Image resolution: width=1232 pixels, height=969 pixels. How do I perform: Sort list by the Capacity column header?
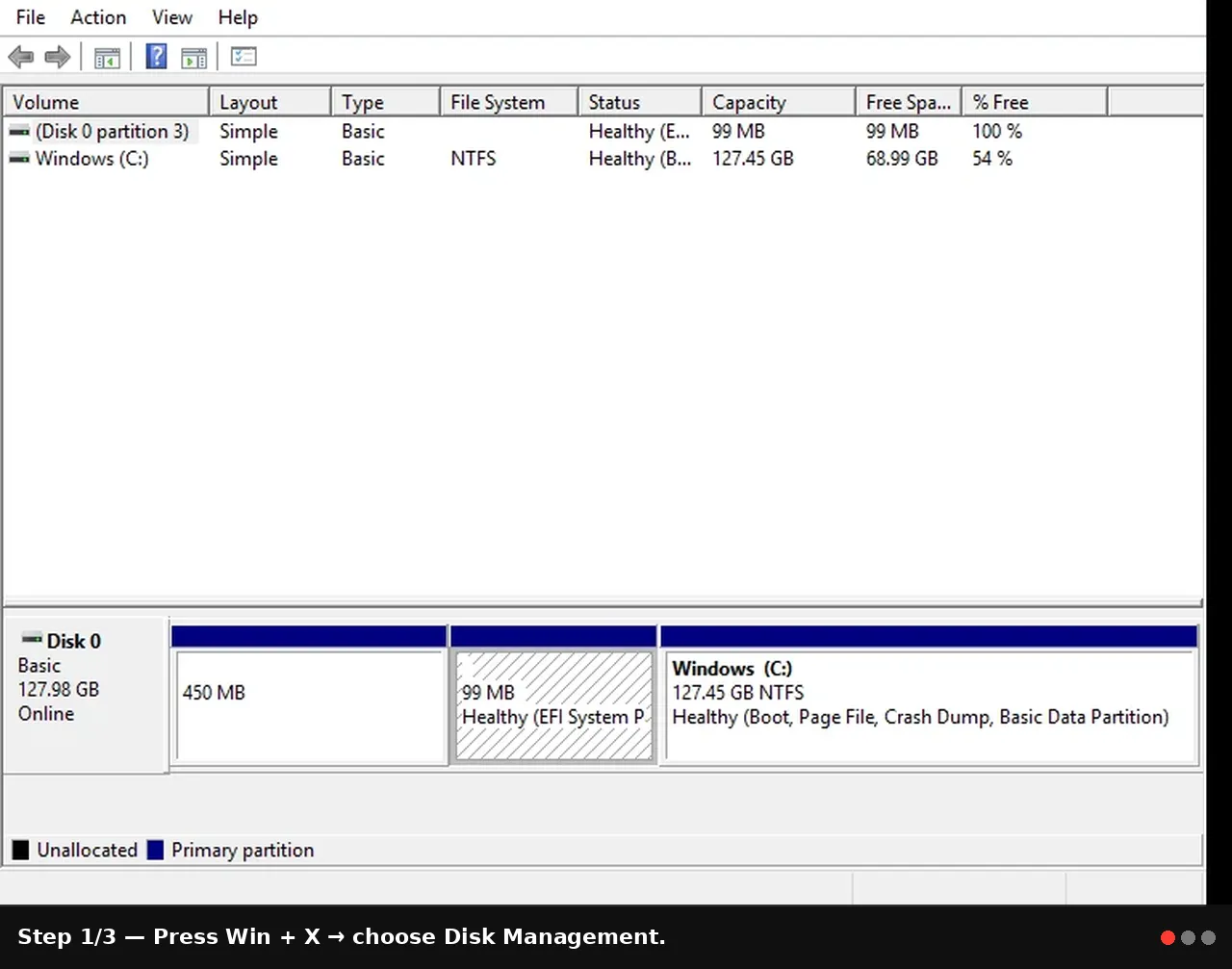click(x=779, y=102)
